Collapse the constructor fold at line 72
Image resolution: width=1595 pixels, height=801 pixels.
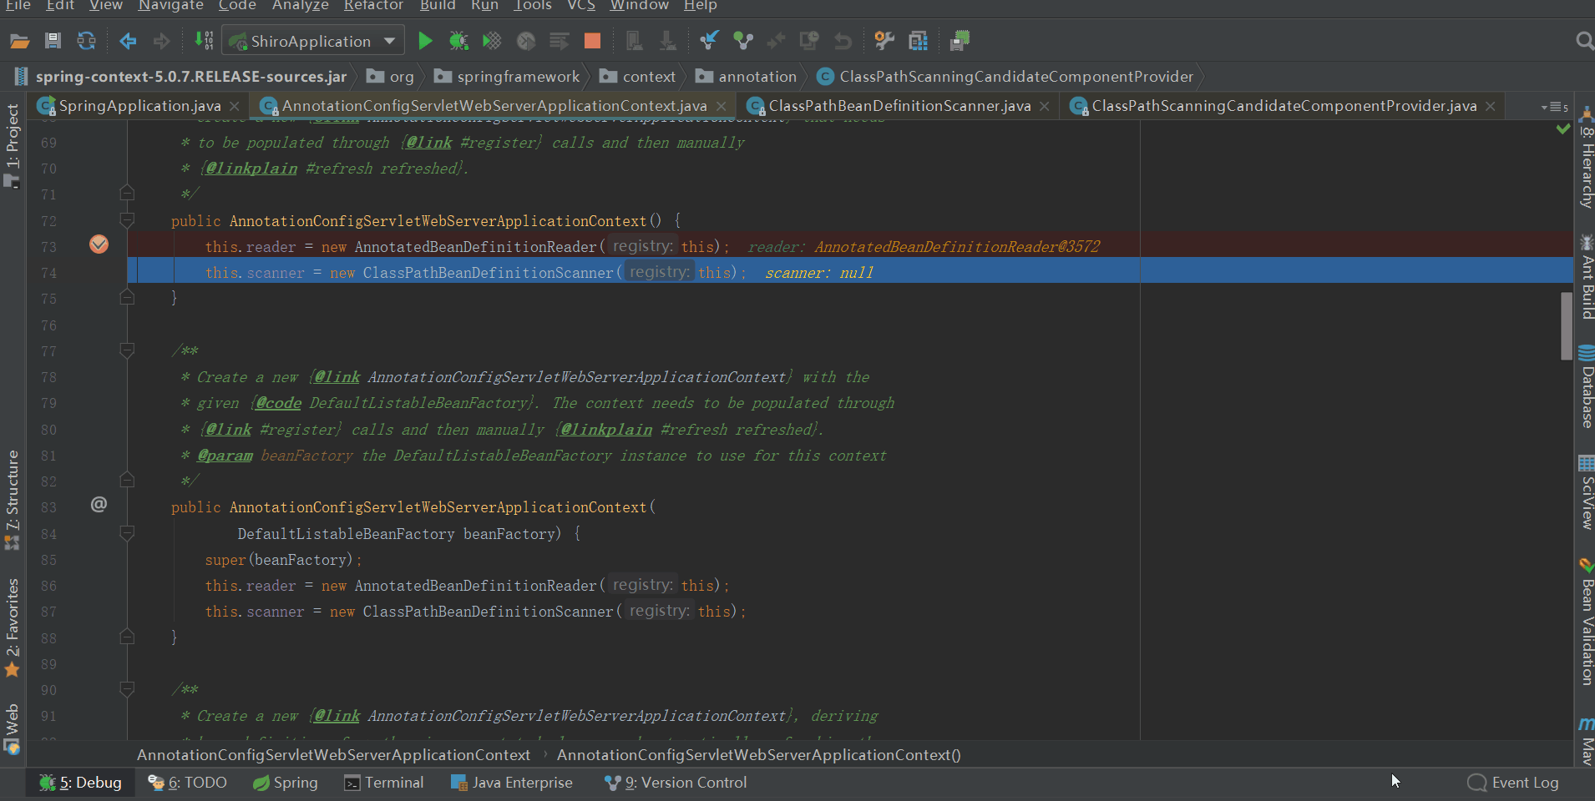coord(127,220)
